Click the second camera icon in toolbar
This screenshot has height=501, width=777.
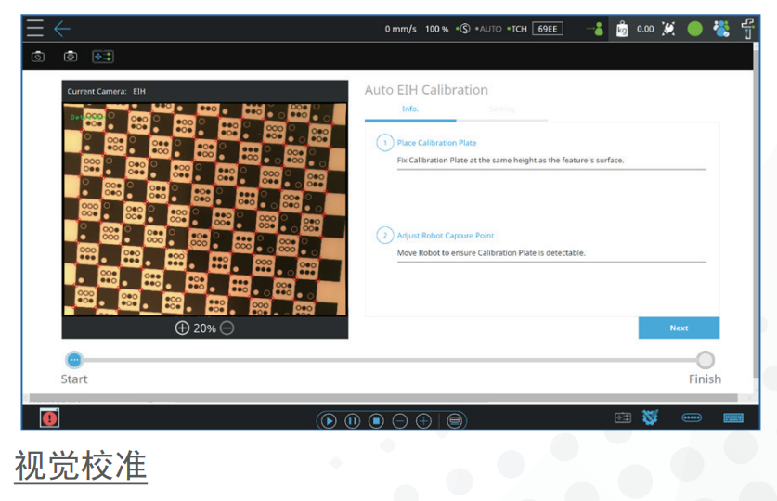click(71, 57)
